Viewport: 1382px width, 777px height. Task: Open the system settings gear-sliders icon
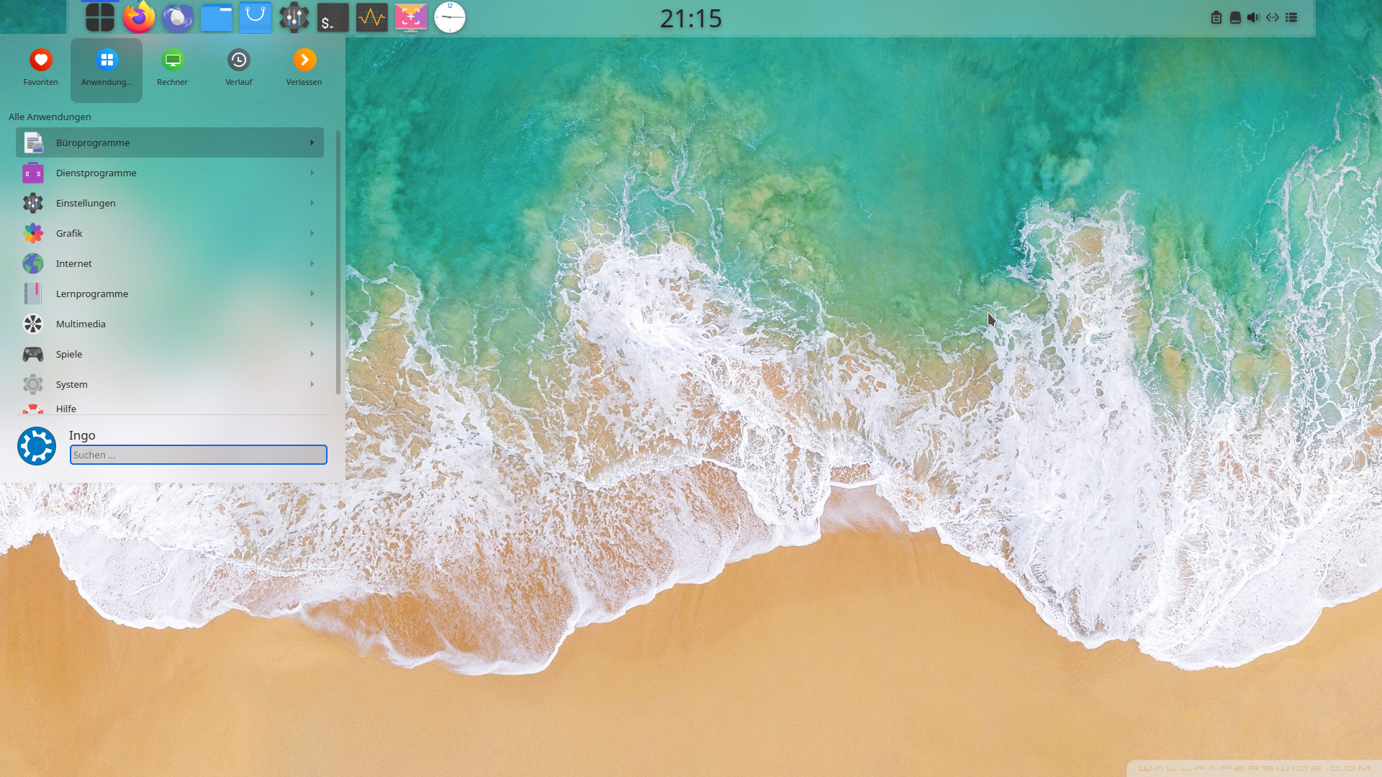[294, 17]
